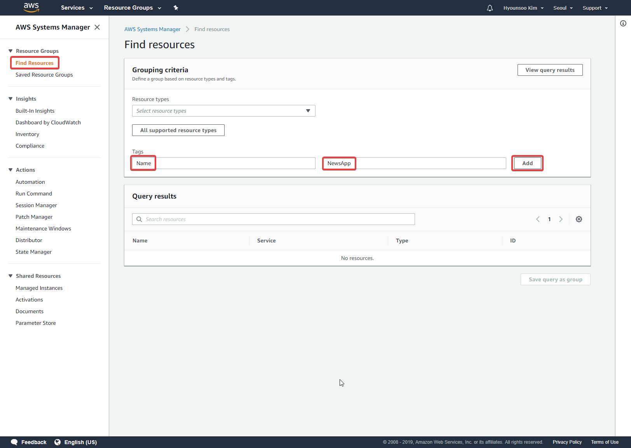
Task: Open Distributor page
Action: point(29,240)
